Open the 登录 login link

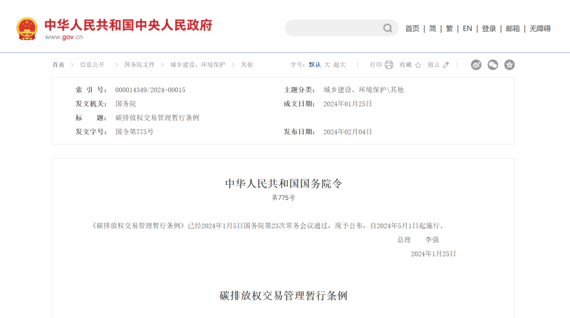tap(489, 28)
